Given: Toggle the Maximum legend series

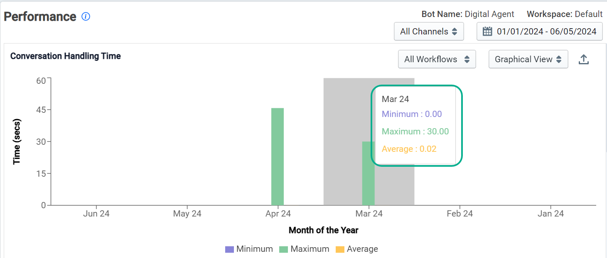Looking at the screenshot, I should coord(304,249).
